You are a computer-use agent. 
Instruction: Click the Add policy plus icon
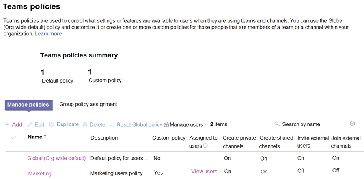tap(7, 125)
